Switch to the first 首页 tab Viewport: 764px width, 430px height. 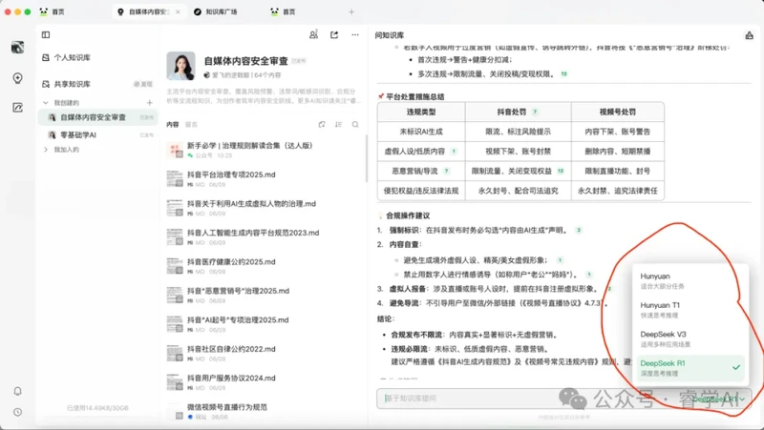pos(53,11)
